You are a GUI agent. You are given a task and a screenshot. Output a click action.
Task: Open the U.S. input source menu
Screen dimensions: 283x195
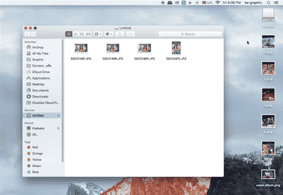pyautogui.click(x=207, y=3)
